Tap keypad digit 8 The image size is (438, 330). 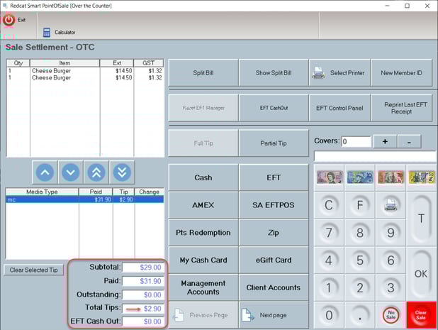tap(360, 232)
